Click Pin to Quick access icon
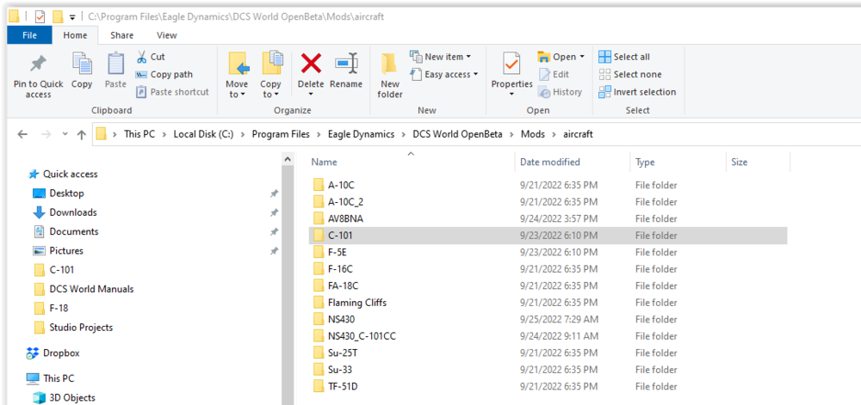Image resolution: width=861 pixels, height=405 pixels. click(38, 64)
